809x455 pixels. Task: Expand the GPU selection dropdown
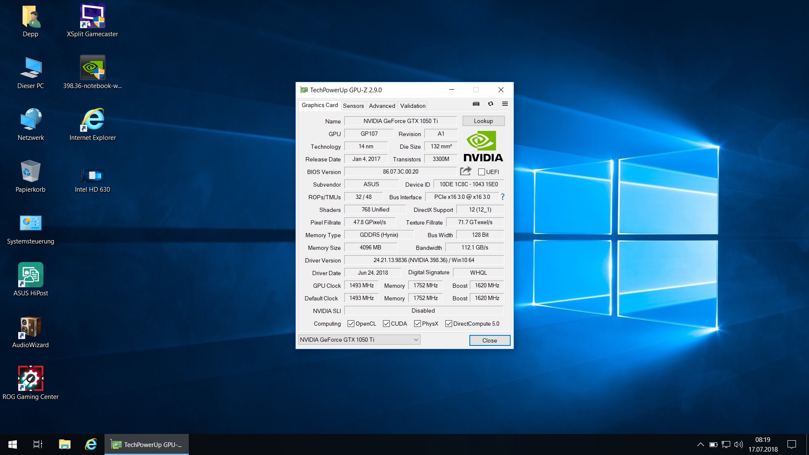tap(416, 340)
